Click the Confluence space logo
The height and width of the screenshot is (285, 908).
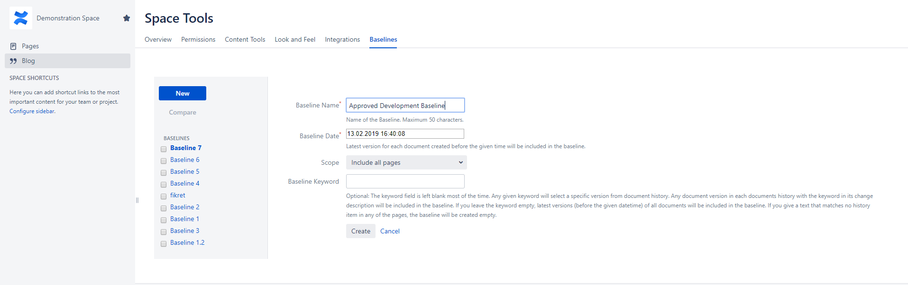coord(21,18)
